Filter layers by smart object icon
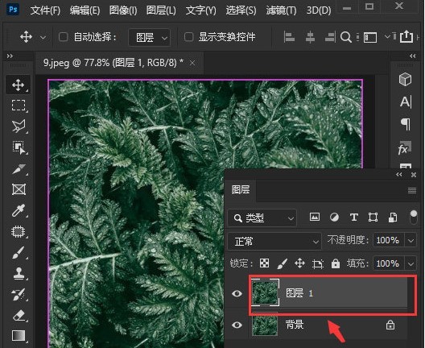This screenshot has height=348, width=425. (393, 217)
